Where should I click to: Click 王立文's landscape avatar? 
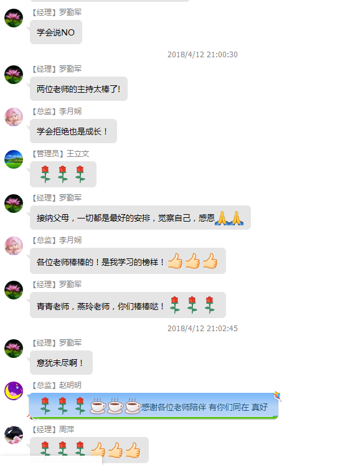[x=14, y=159]
